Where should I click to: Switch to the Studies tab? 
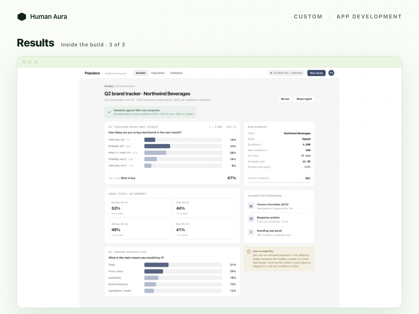[140, 73]
